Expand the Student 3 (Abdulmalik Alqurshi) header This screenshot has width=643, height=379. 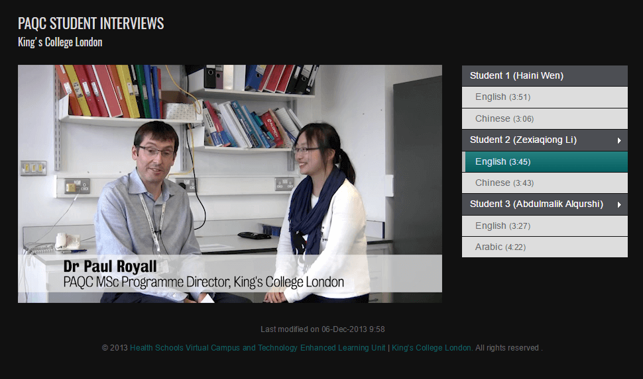click(x=545, y=204)
